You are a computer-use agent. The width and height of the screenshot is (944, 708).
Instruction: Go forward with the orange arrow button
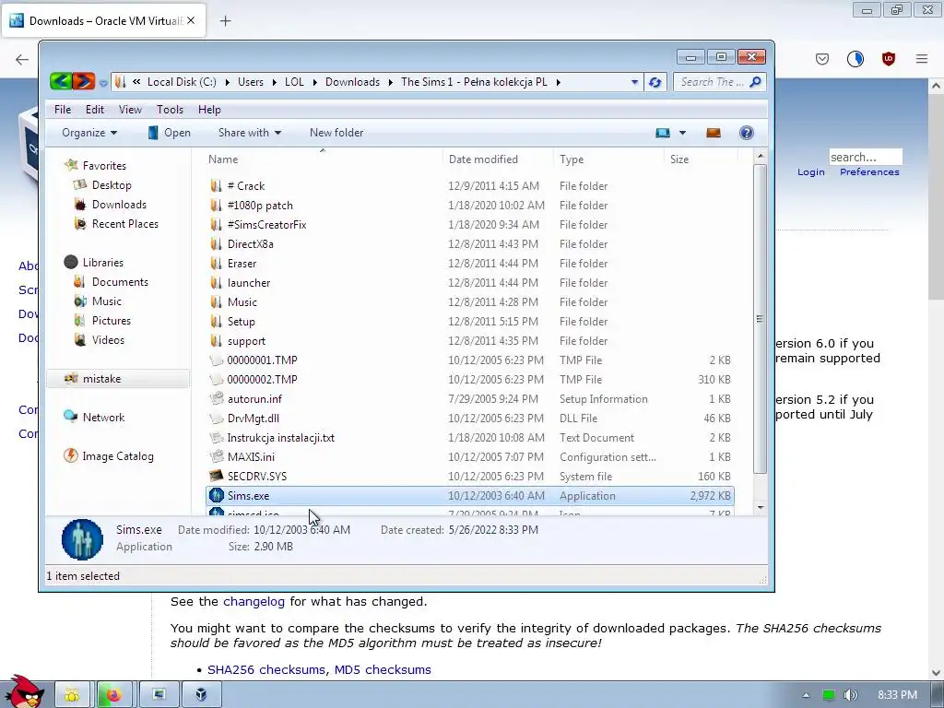pyautogui.click(x=84, y=81)
